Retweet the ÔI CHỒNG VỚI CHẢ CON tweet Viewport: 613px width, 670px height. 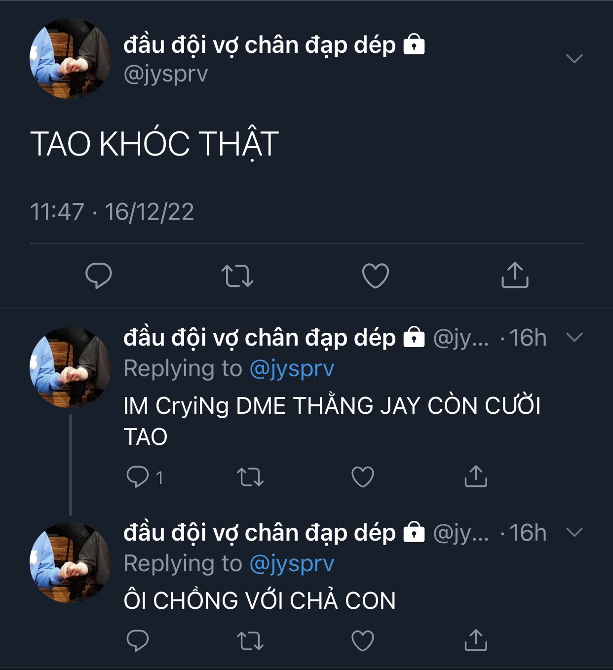click(250, 641)
